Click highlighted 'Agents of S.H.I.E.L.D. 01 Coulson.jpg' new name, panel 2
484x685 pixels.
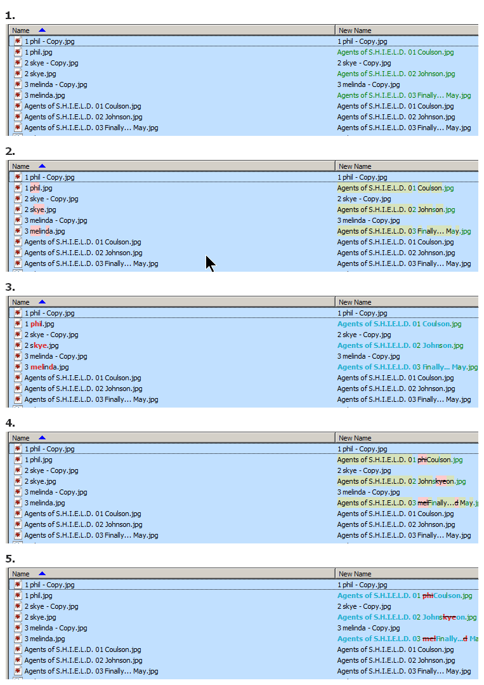tap(395, 188)
